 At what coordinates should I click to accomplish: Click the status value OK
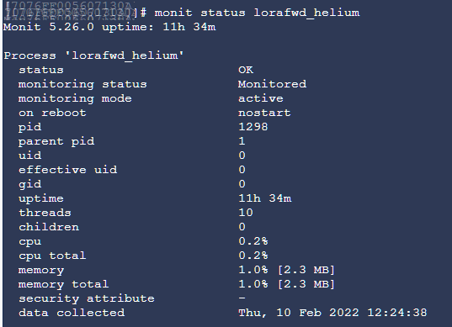click(246, 70)
